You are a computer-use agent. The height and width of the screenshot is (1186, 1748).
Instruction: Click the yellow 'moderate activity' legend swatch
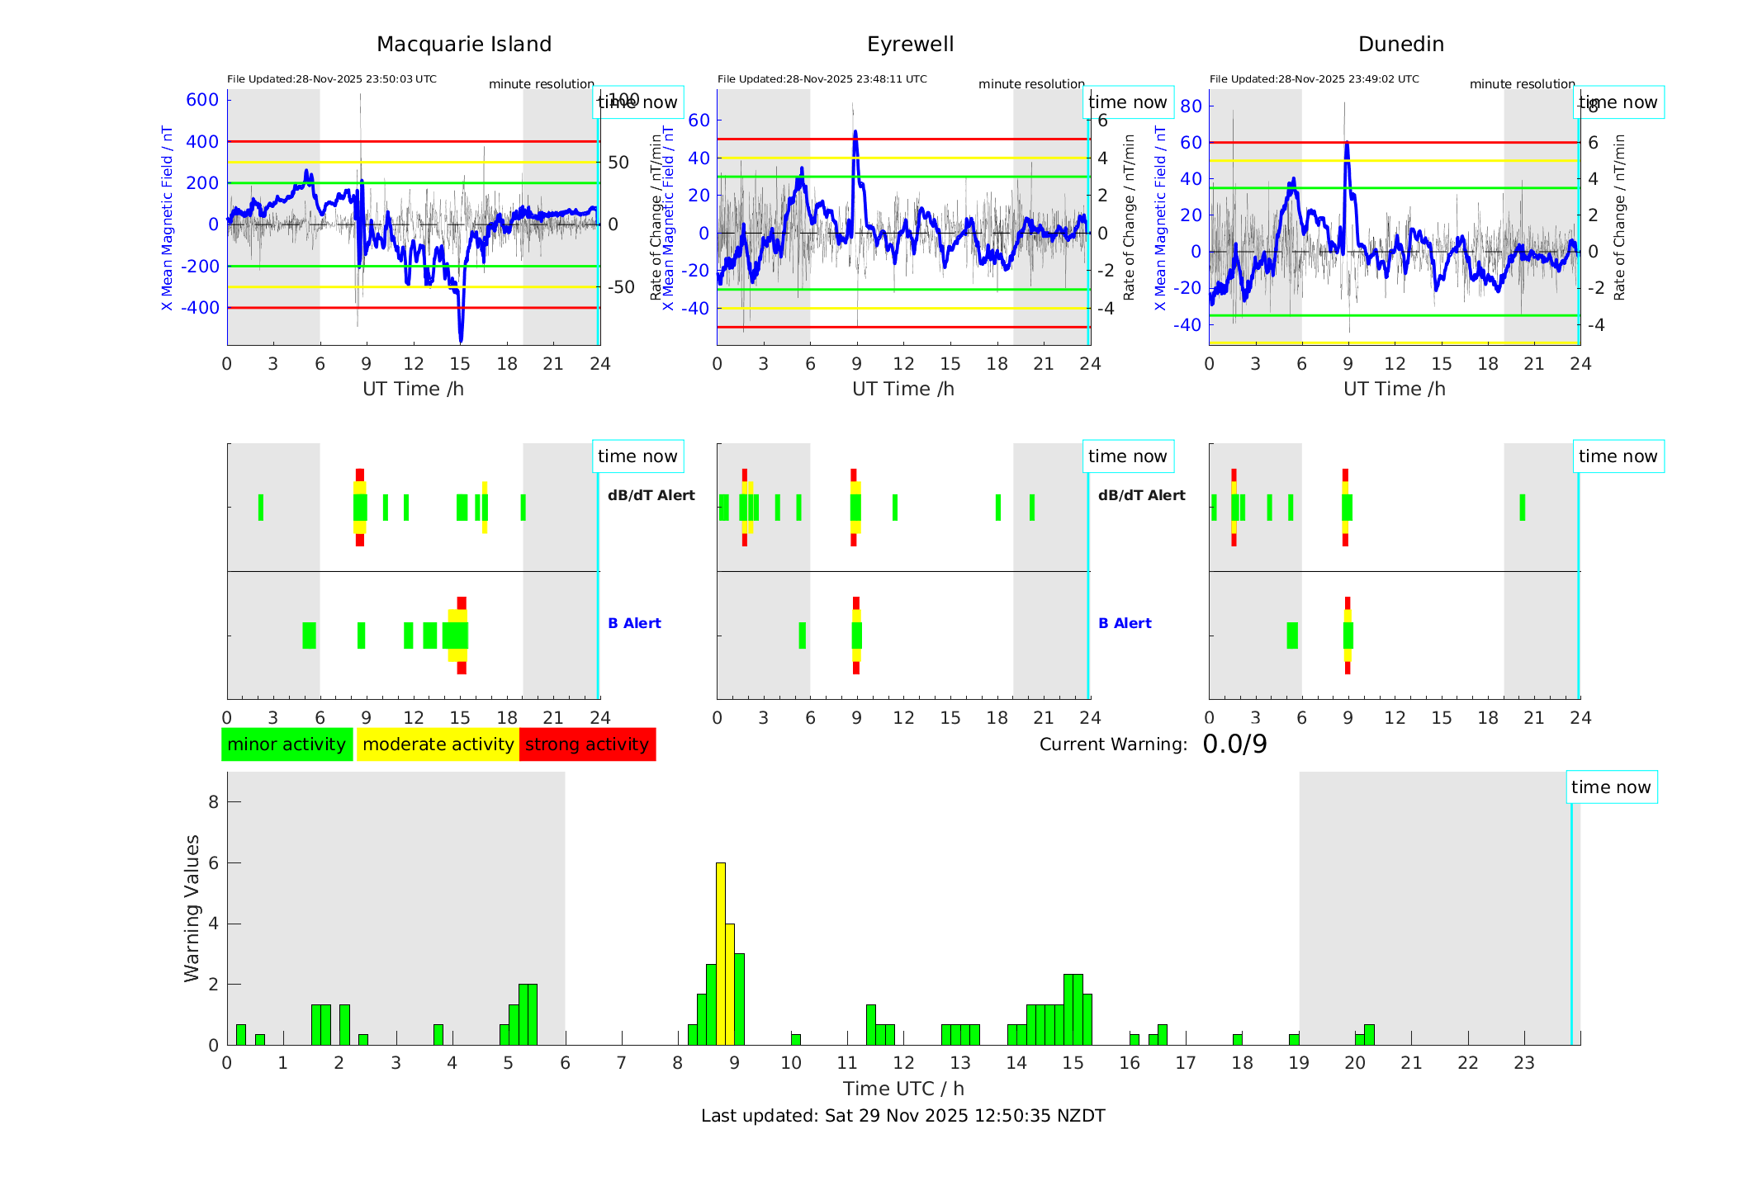click(x=438, y=744)
